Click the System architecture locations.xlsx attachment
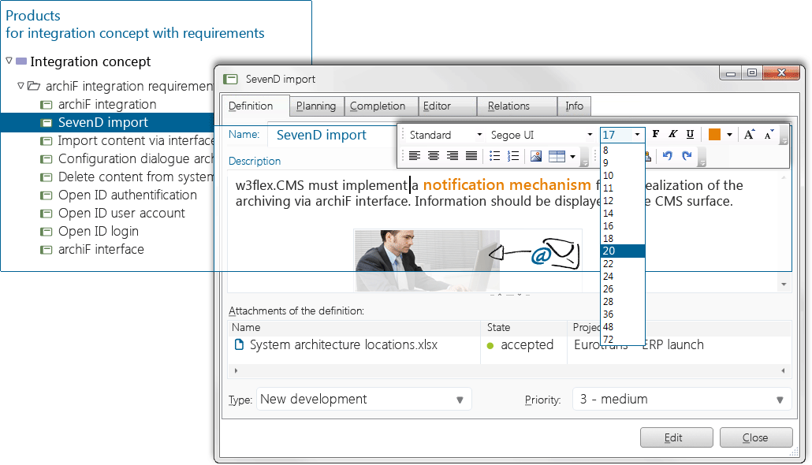Image resolution: width=812 pixels, height=465 pixels. click(x=344, y=345)
